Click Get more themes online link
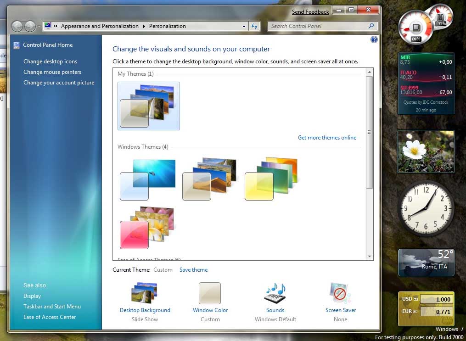The image size is (466, 341). coord(327,138)
